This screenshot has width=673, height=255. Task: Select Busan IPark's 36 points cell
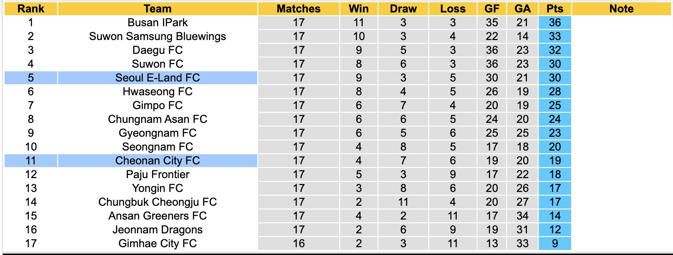555,23
